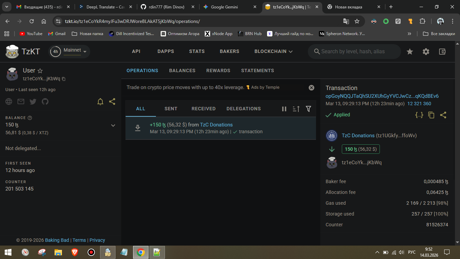The width and height of the screenshot is (460, 259).
Task: Click the TzC Donations link in operation row
Action: point(216,125)
